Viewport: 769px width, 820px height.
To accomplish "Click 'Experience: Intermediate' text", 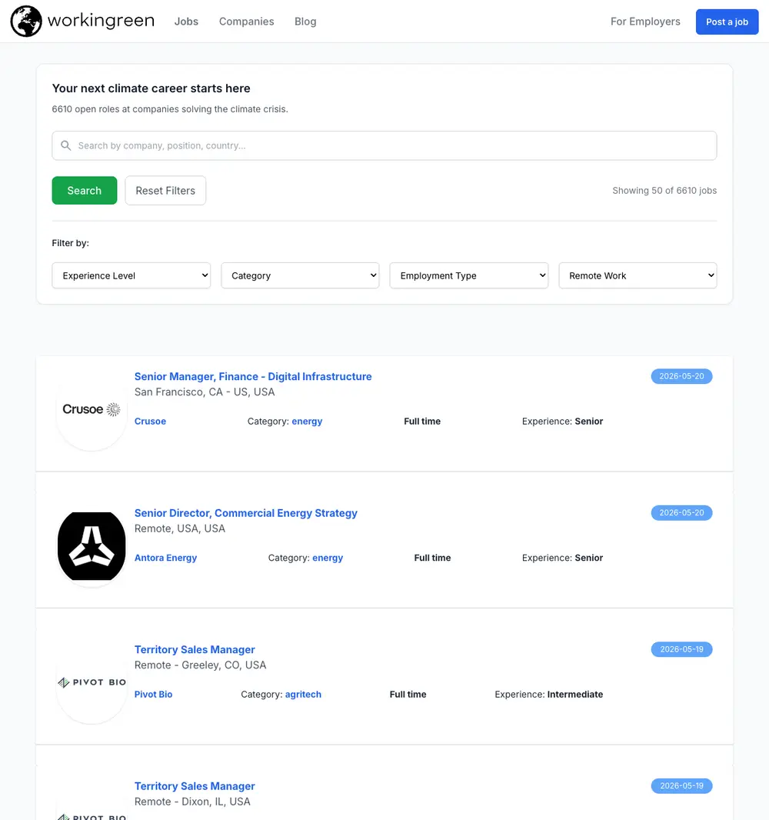I will pos(549,694).
